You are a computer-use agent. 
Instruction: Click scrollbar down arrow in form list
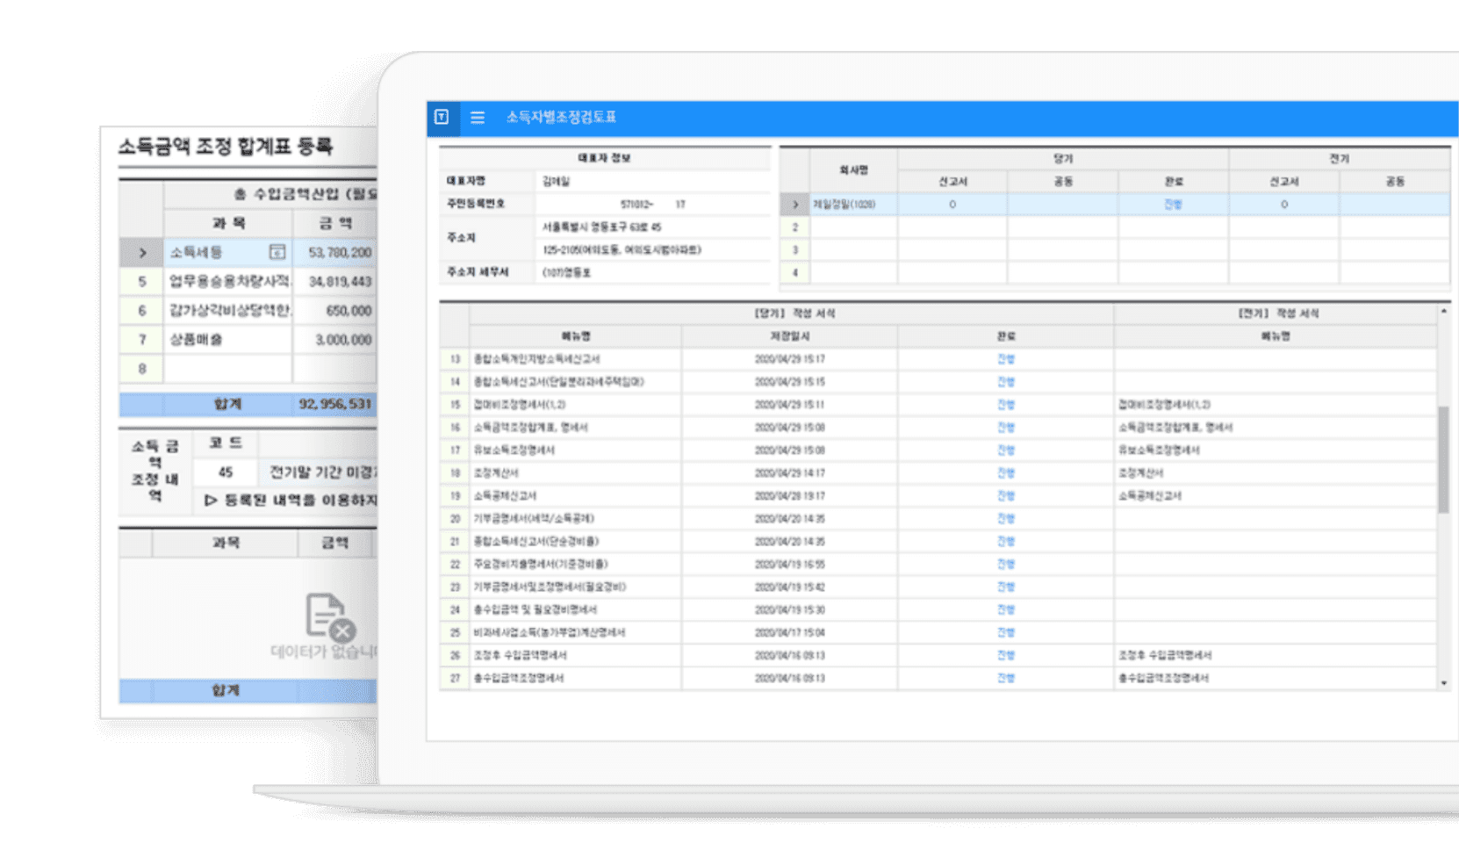pyautogui.click(x=1443, y=682)
